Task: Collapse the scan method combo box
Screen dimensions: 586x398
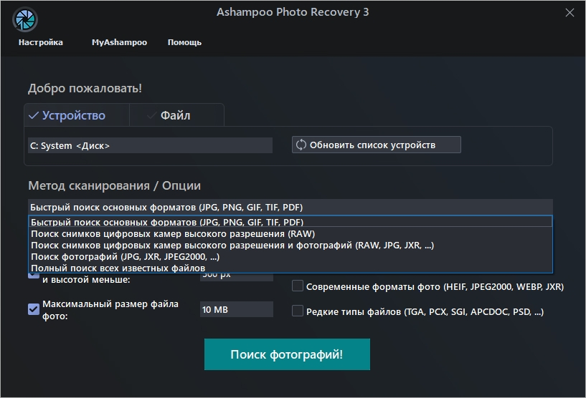Action: pyautogui.click(x=290, y=206)
